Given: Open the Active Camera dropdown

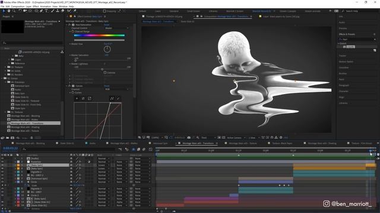Looking at the screenshot, I should point(236,138).
